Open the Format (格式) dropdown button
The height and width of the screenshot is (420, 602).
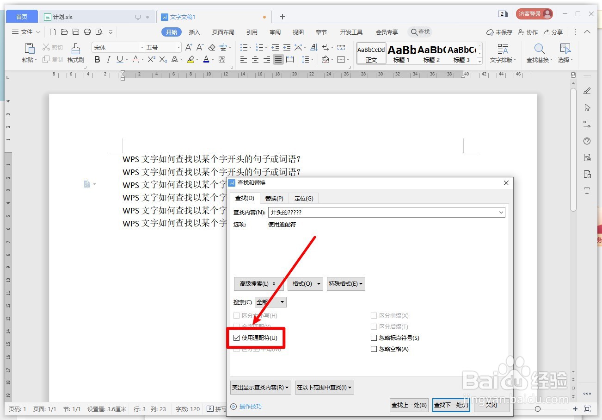point(305,284)
